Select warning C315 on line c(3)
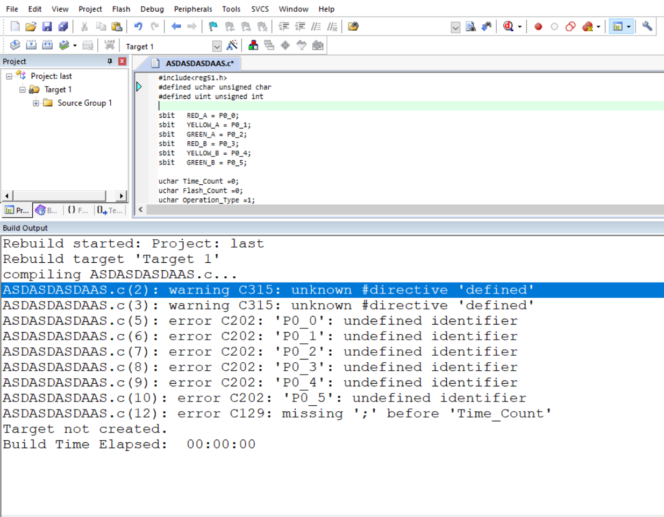This screenshot has width=664, height=517. click(332, 305)
